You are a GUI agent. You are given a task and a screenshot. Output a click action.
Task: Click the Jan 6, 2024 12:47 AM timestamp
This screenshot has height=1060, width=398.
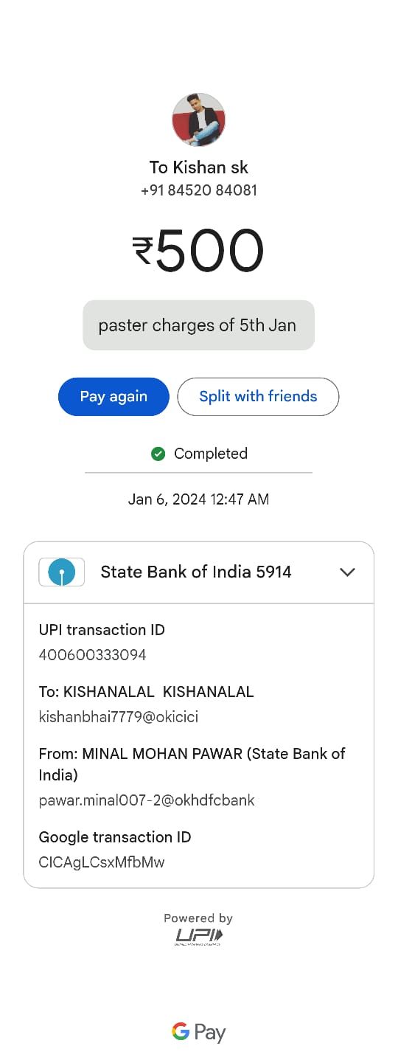point(198,499)
